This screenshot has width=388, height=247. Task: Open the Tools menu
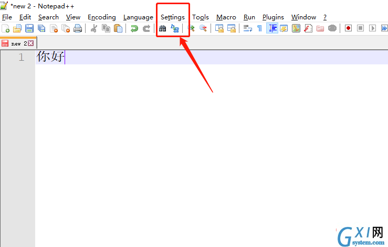pos(201,17)
